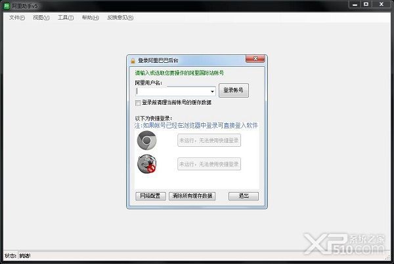Image resolution: width=394 pixels, height=264 pixels.
Task: Open 网络配置 settings
Action: point(150,196)
